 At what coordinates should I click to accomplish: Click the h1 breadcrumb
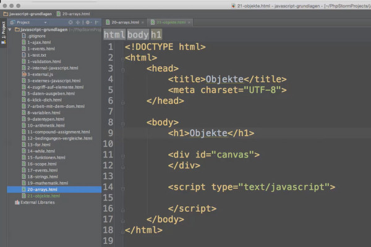156,35
